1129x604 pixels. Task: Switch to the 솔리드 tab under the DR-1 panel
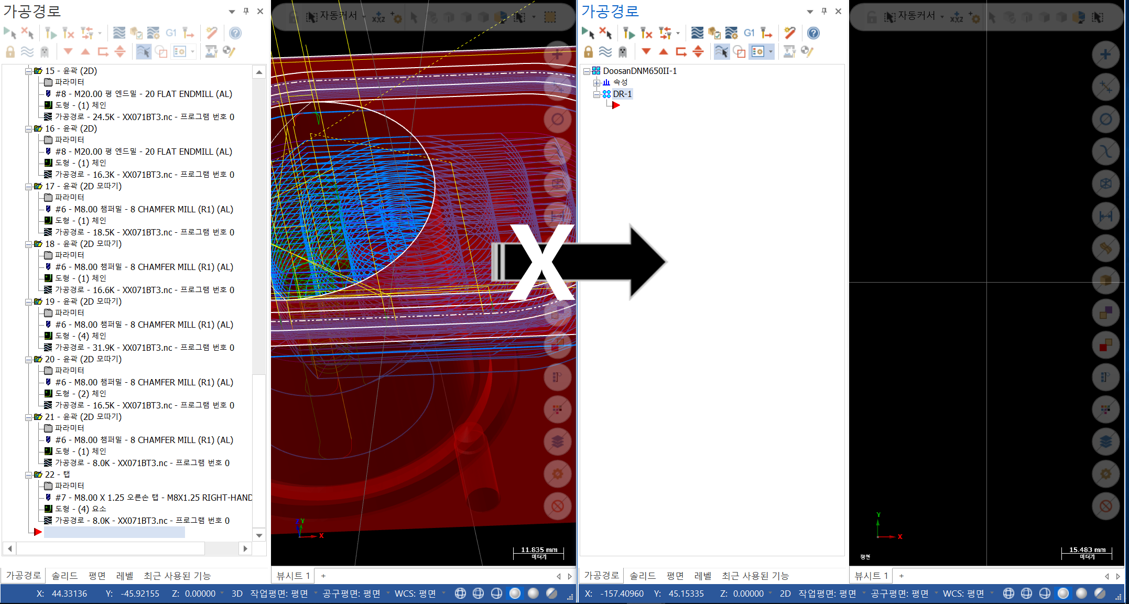tap(642, 576)
